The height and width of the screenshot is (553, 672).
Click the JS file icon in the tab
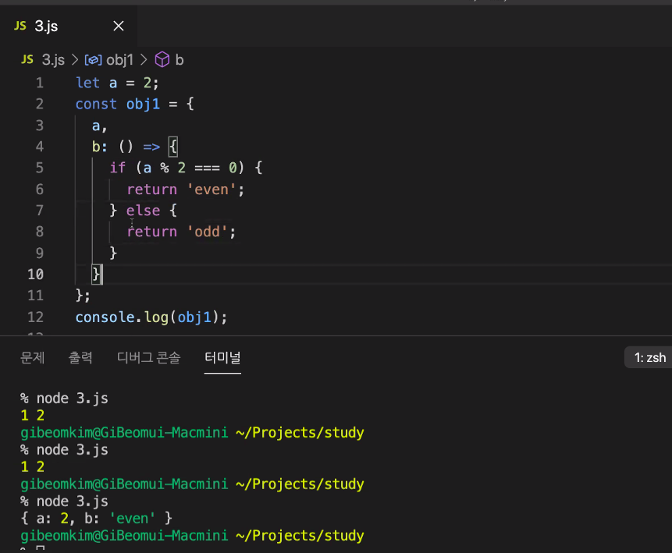coord(20,26)
